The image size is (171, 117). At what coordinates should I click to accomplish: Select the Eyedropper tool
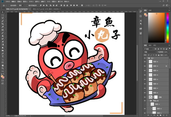click(x=3, y=27)
